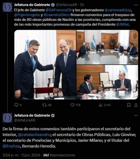Open the @GAFrancosOk mention link

(x=59, y=10)
